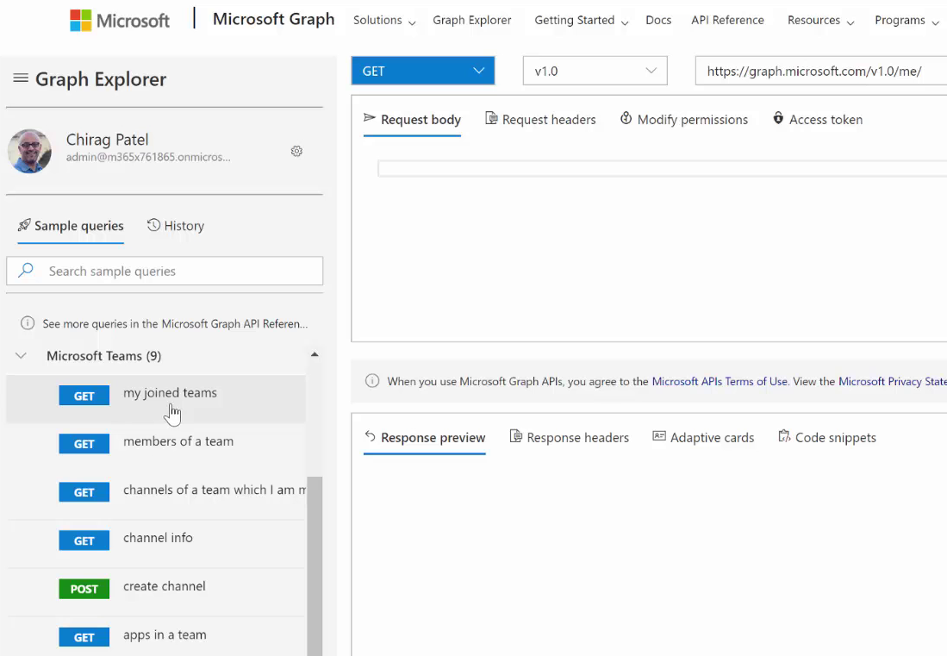
Task: Click the rocket icon on Sample queries
Action: [x=24, y=225]
